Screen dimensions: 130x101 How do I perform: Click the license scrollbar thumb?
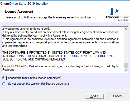126,65
